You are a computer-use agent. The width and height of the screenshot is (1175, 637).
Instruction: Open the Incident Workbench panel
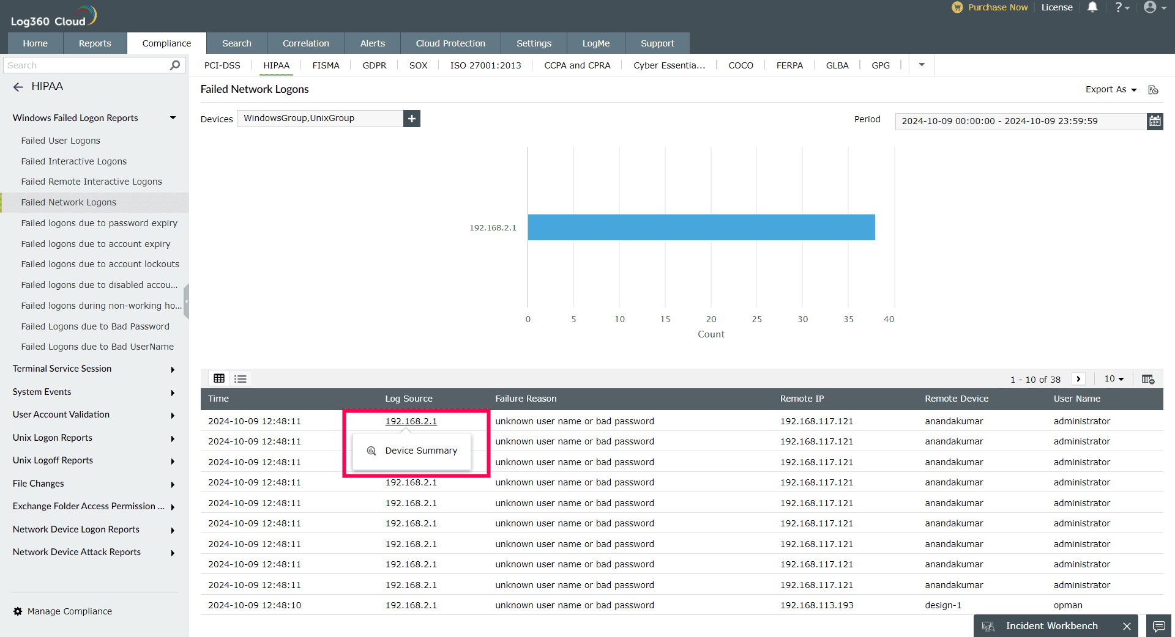(x=1051, y=626)
